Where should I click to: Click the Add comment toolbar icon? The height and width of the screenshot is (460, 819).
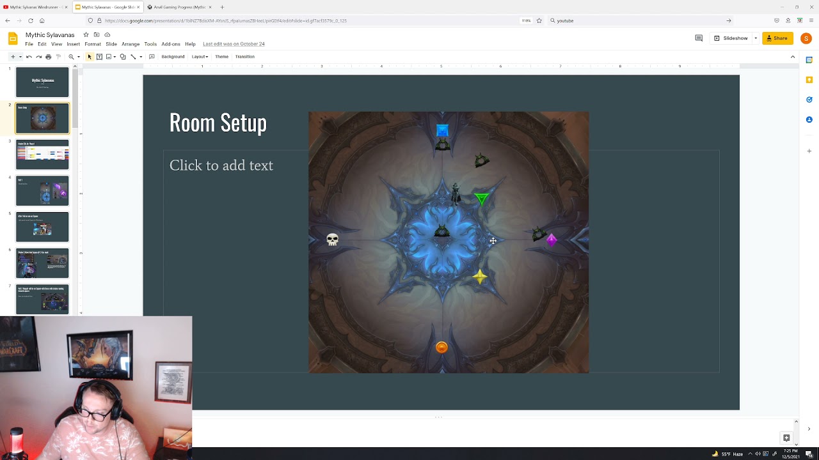pos(152,57)
